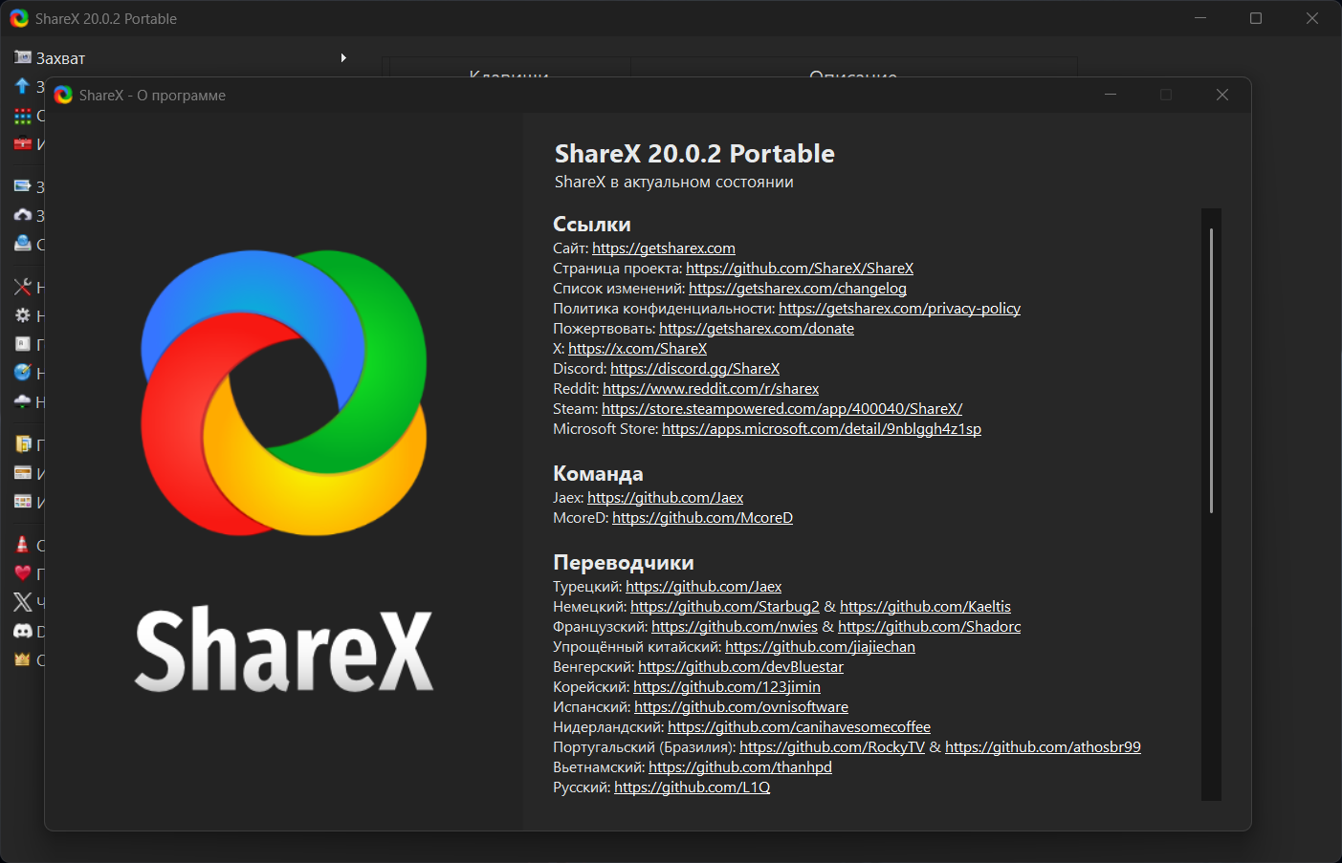Open the github.com/Starbug2 link
The image size is (1342, 863).
click(x=725, y=607)
